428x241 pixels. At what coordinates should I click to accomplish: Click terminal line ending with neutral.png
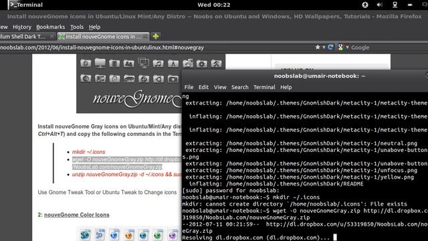point(302,143)
